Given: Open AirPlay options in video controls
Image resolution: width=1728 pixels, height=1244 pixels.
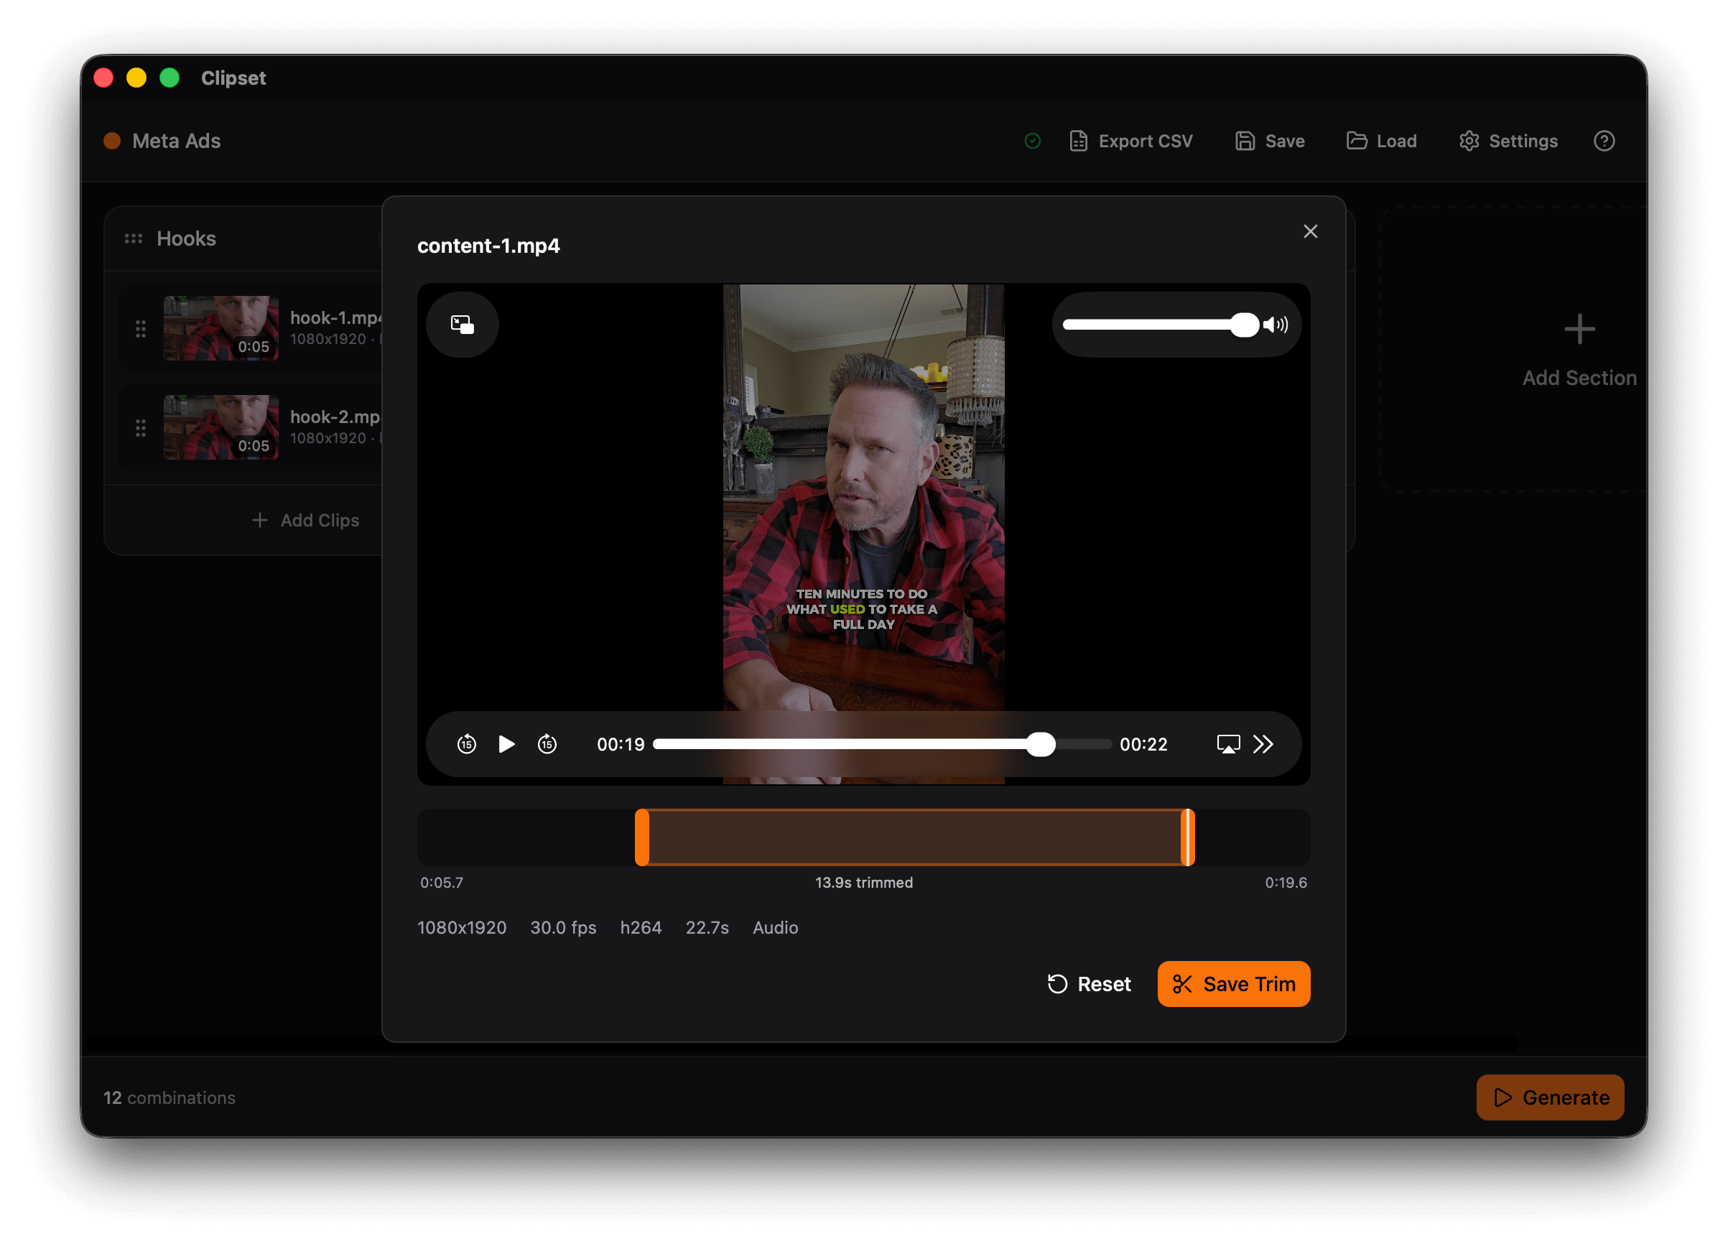Looking at the screenshot, I should click(x=1227, y=744).
